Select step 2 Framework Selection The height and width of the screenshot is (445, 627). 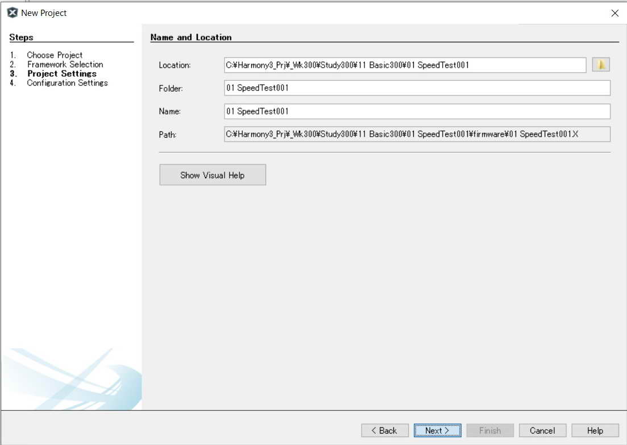(x=65, y=64)
